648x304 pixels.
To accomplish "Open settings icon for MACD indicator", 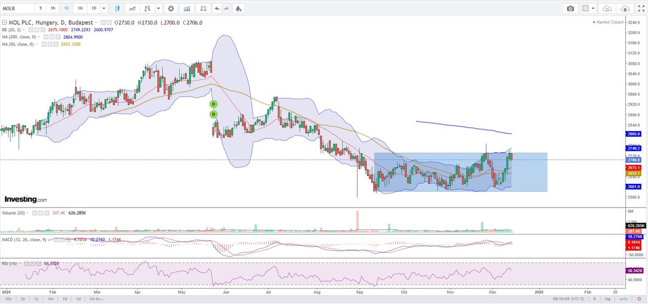I will (x=62, y=240).
